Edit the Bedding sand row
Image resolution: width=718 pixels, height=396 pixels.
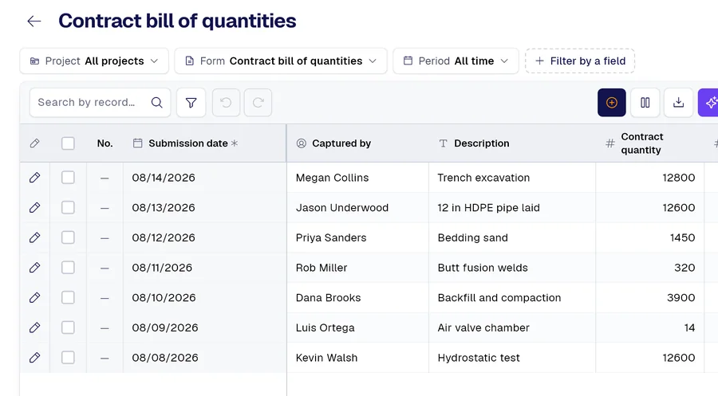point(35,237)
